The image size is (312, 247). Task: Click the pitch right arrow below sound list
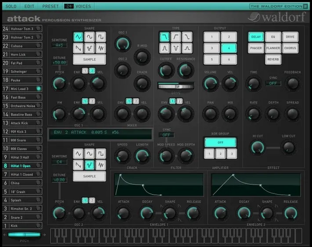pyautogui.click(x=44, y=235)
